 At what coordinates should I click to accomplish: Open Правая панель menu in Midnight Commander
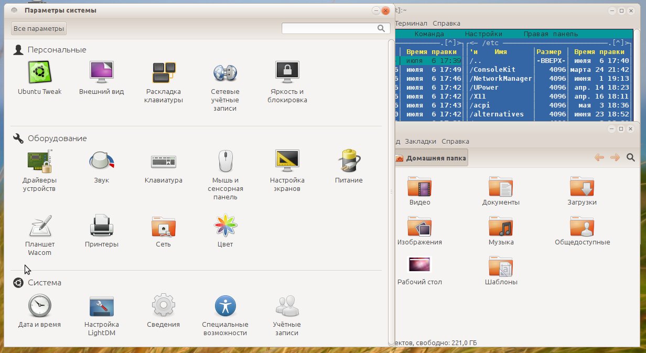pyautogui.click(x=551, y=34)
